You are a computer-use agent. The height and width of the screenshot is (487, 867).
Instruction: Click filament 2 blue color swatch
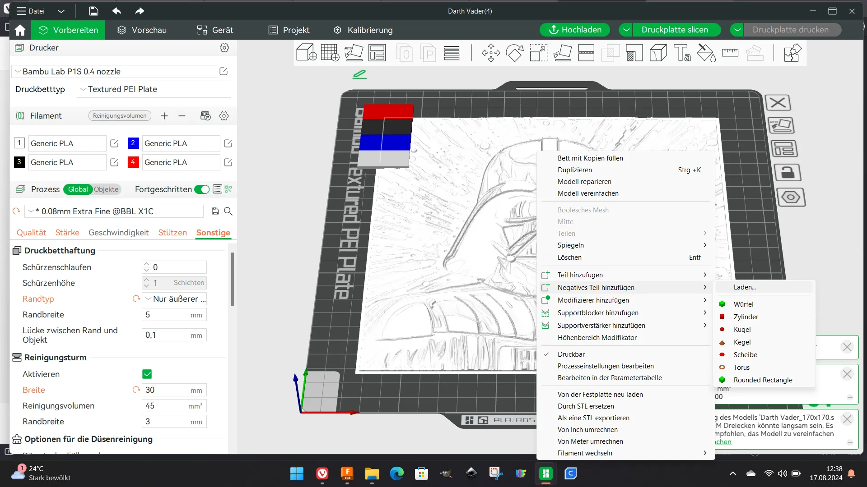point(133,143)
